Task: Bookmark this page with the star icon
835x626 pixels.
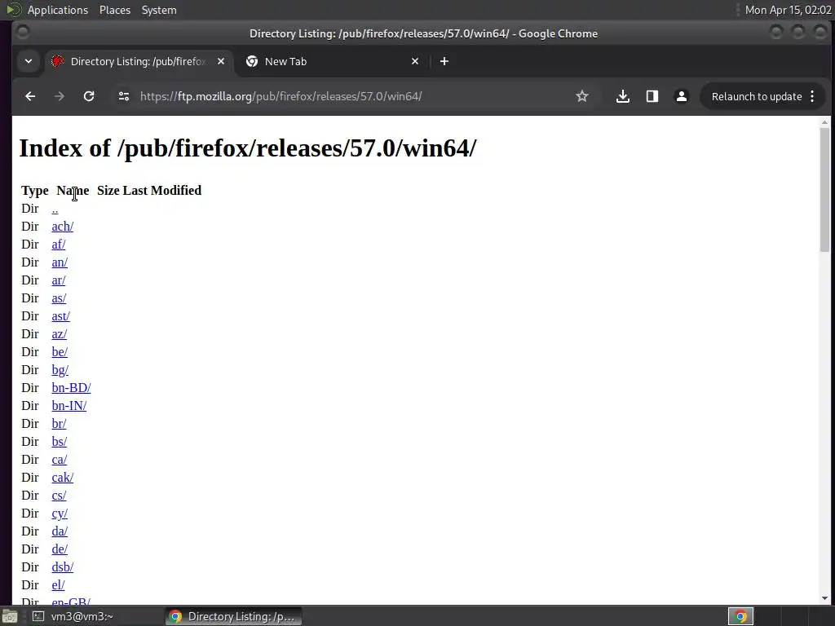Action: [582, 96]
